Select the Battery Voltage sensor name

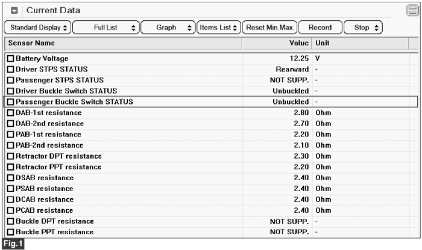[x=42, y=58]
